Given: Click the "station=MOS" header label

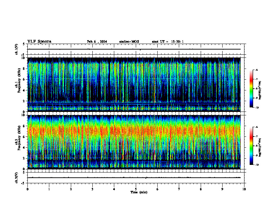Looking at the screenshot, I should point(129,42).
